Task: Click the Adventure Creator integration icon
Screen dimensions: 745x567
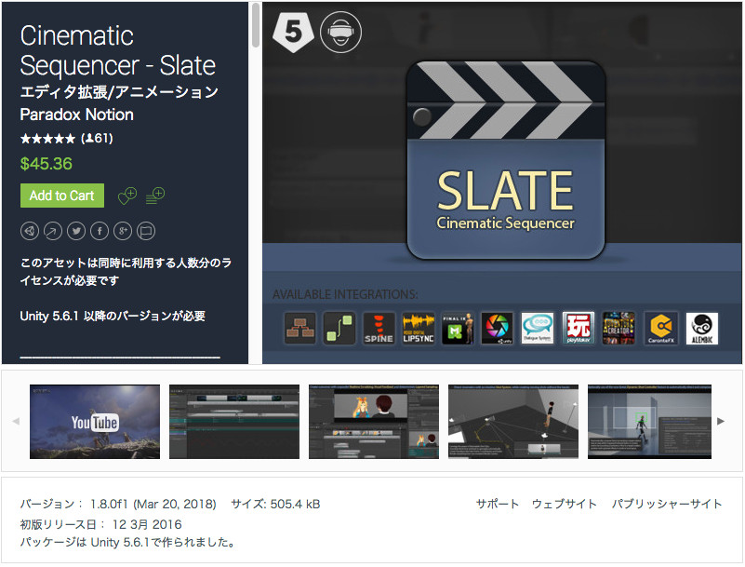Action: point(619,329)
